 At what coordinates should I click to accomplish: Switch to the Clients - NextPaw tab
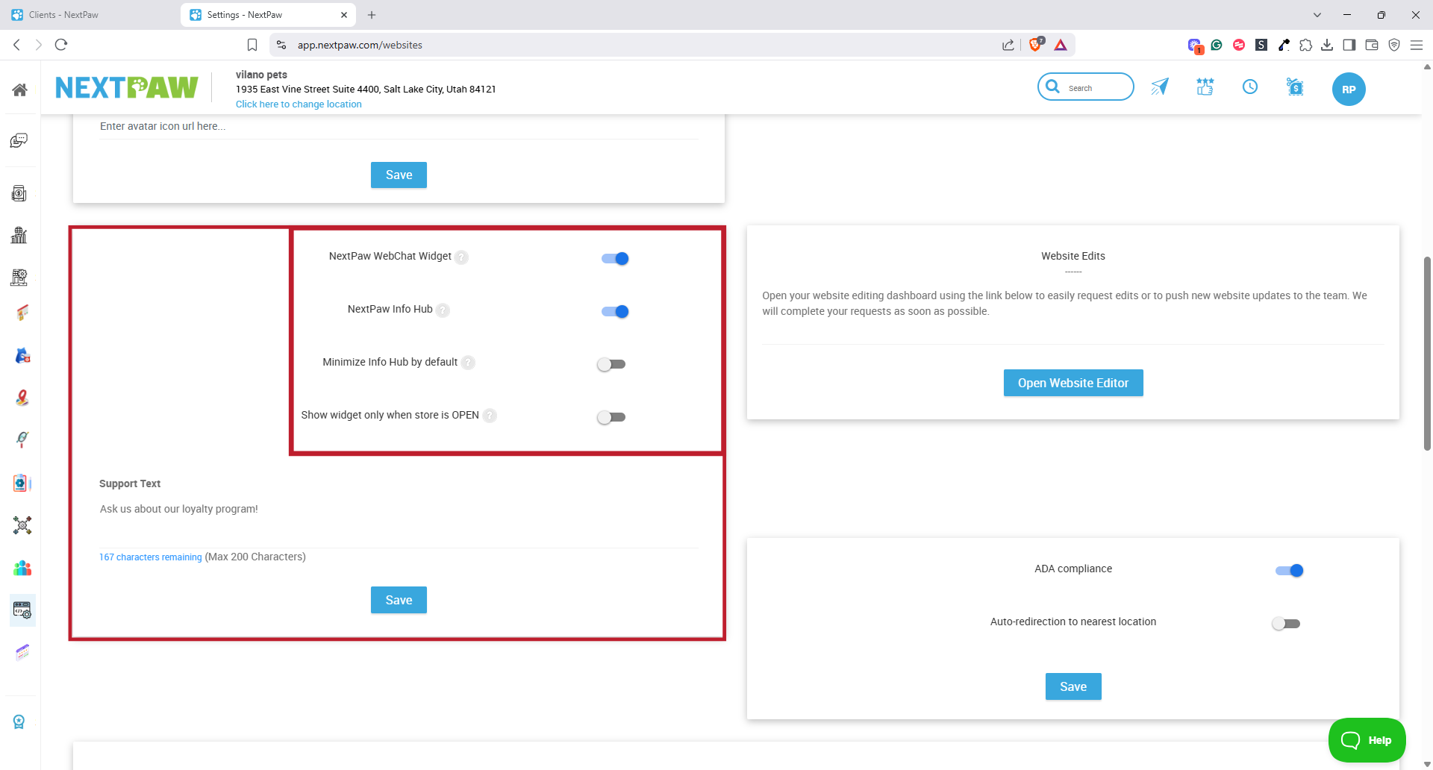tap(90, 15)
